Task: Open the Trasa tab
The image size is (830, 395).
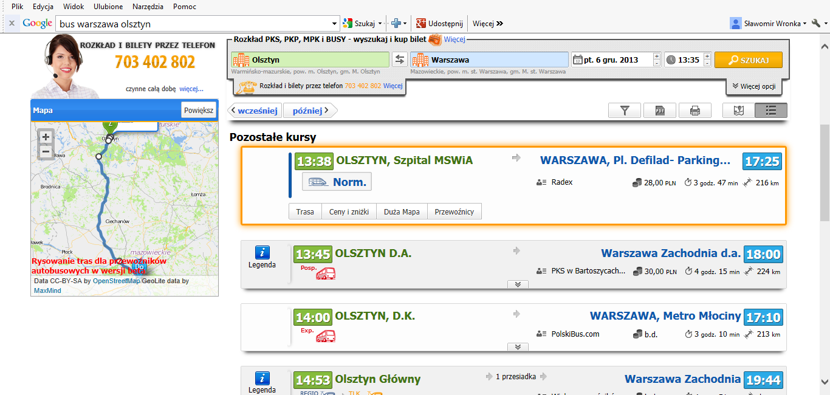Action: tap(305, 211)
